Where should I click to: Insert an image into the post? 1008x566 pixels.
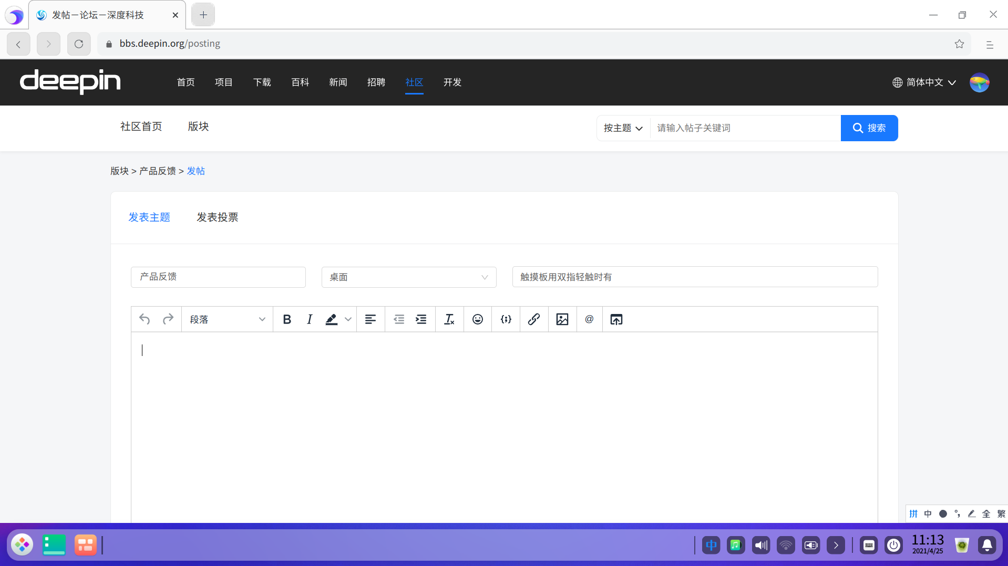(562, 319)
